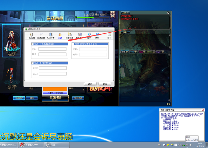The image size is (208, 148).
Task: Start the game with 游戏开始
Action: coord(55,98)
